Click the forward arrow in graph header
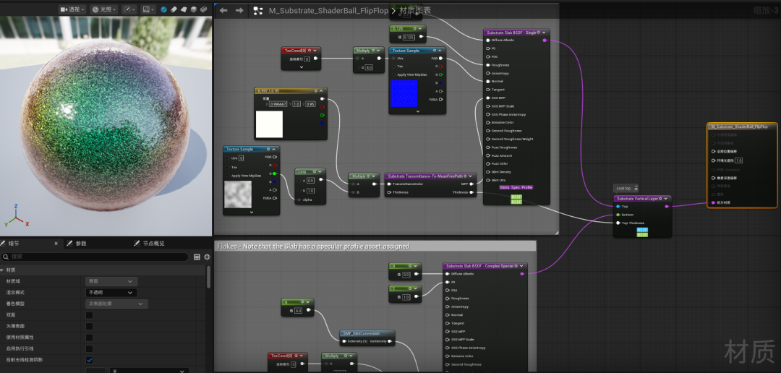Image resolution: width=781 pixels, height=373 pixels. (x=239, y=10)
